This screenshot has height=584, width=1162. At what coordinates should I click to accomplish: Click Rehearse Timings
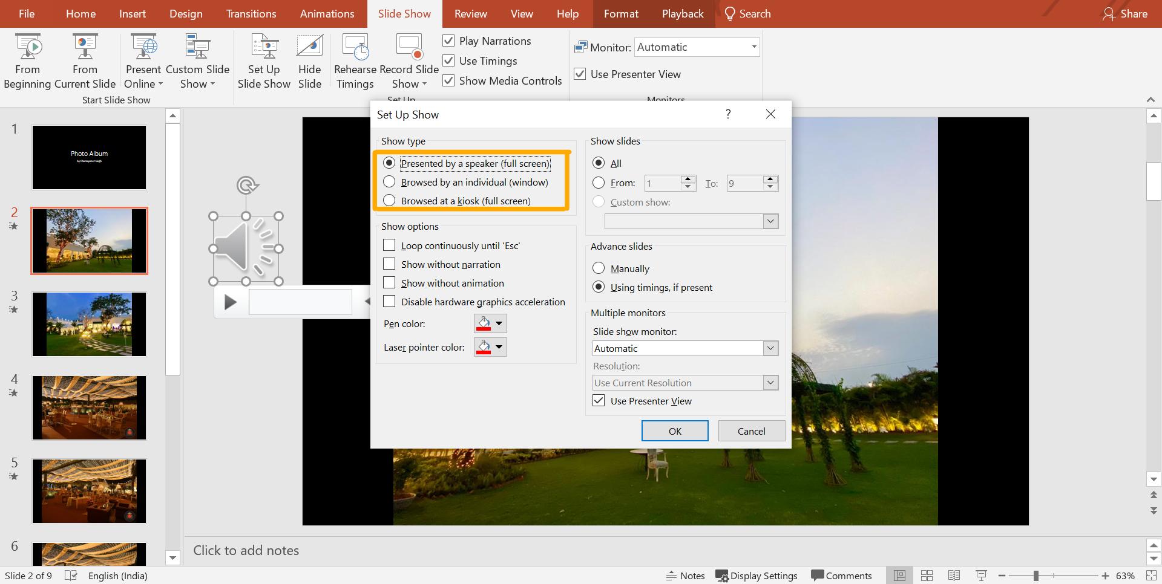(355, 60)
